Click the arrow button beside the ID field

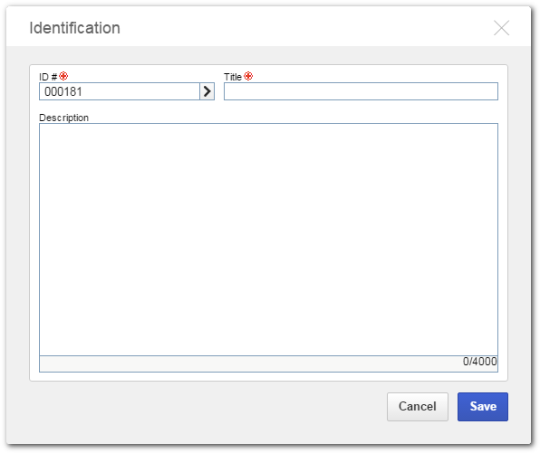tap(207, 91)
